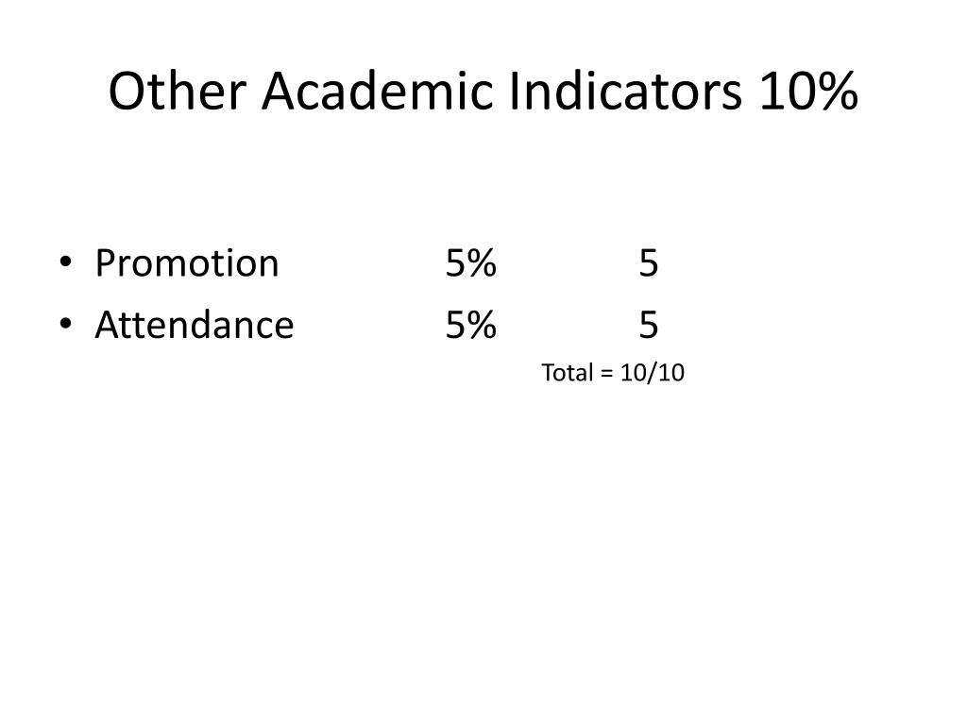The image size is (967, 725).
Task: Select the word 'Other' in the title
Action: (178, 92)
